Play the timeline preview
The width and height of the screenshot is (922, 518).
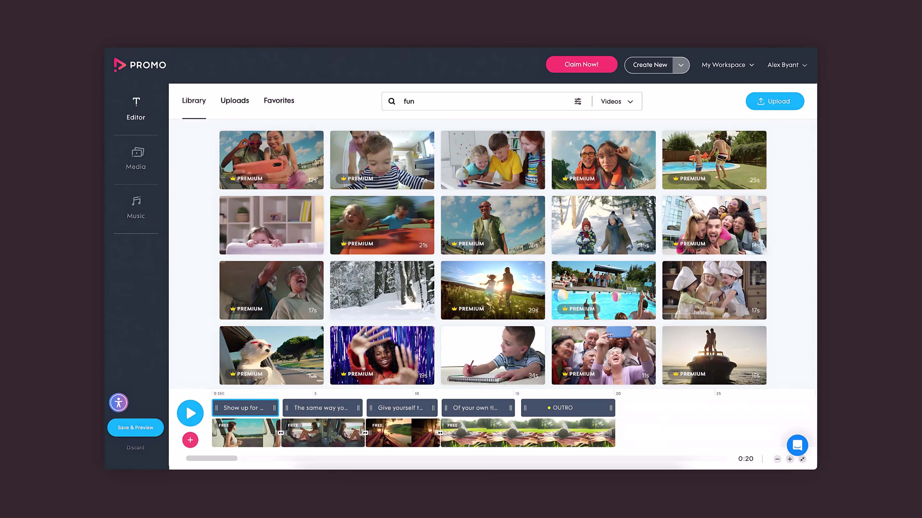click(190, 413)
